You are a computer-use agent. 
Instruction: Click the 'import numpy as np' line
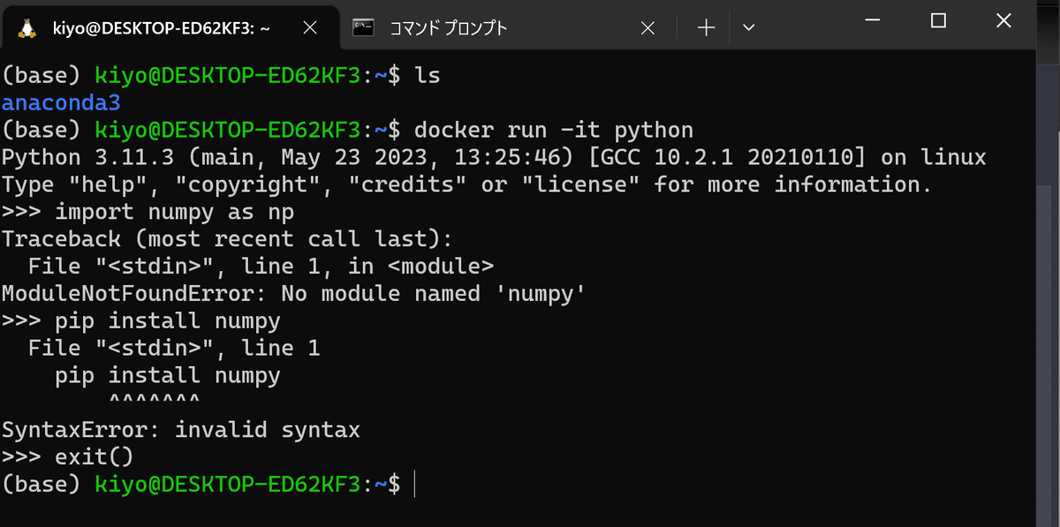[x=148, y=213]
